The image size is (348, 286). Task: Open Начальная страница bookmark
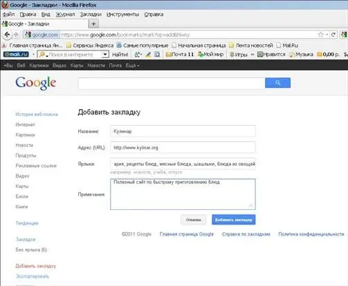[x=199, y=46]
